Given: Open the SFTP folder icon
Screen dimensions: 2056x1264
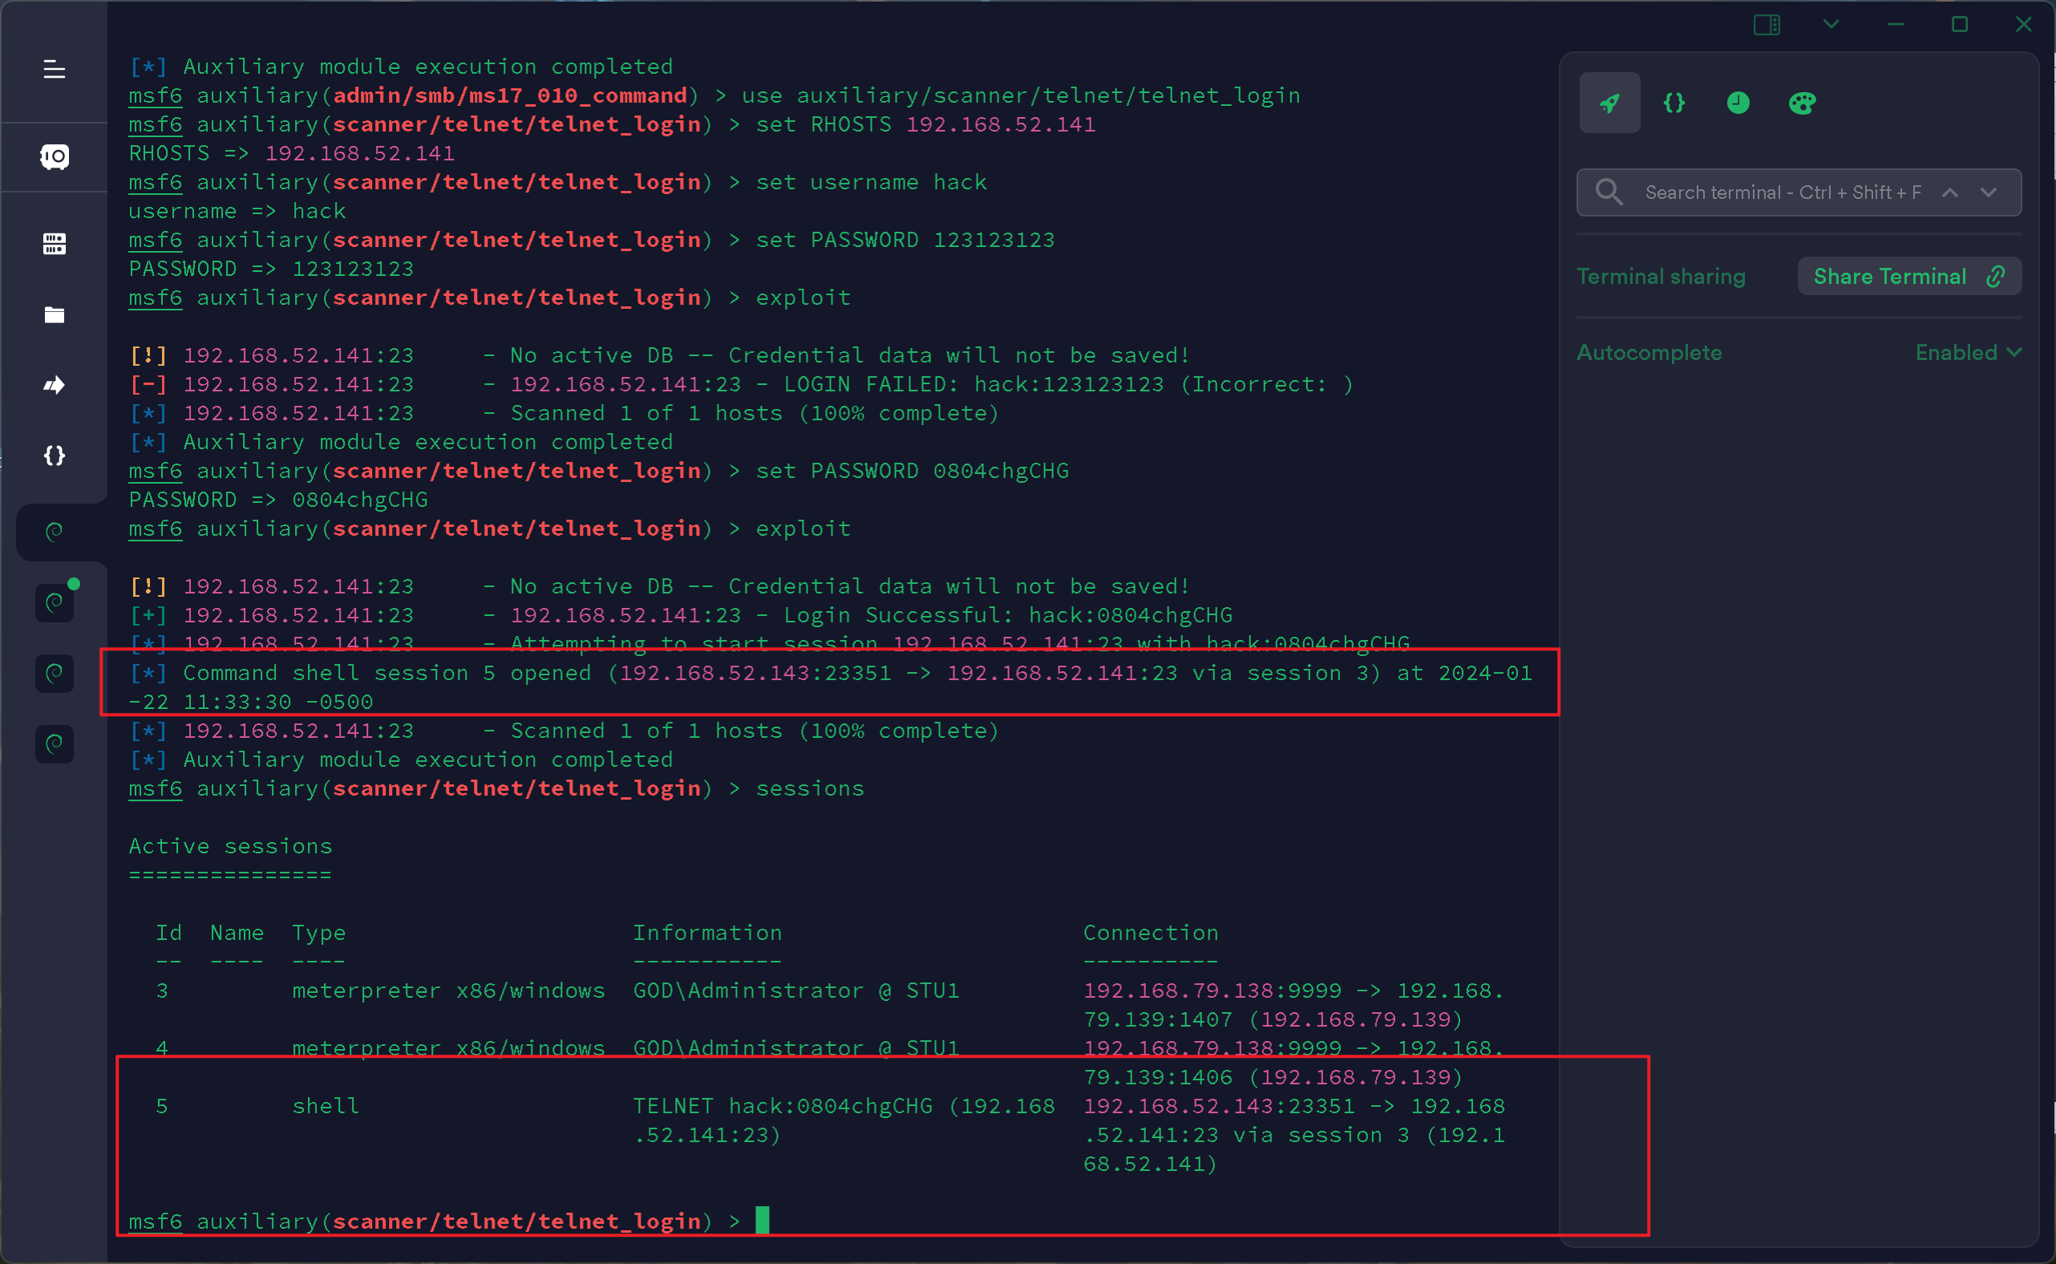Looking at the screenshot, I should 55,315.
